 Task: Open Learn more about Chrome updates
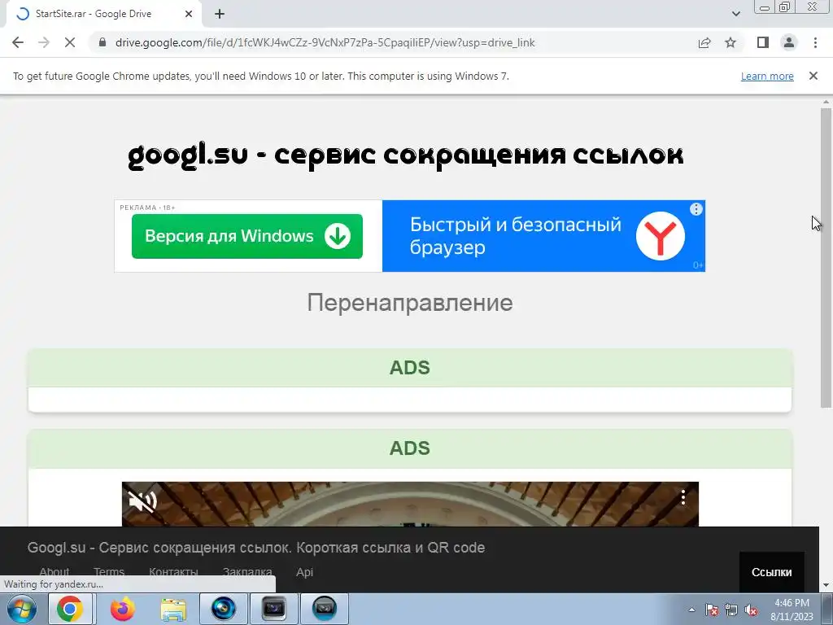767,76
